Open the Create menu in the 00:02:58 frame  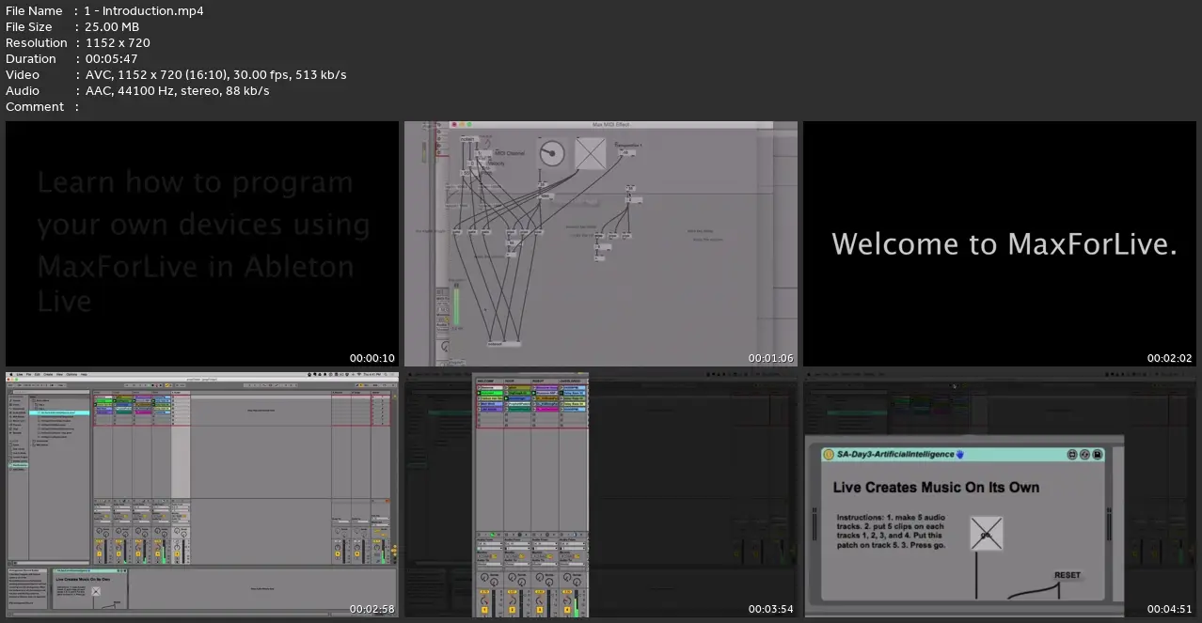point(47,374)
